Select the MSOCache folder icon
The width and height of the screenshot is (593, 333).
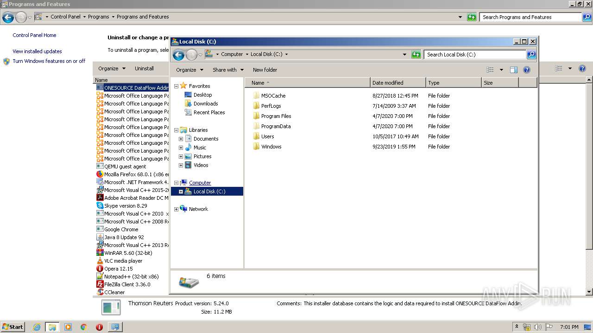(x=256, y=96)
